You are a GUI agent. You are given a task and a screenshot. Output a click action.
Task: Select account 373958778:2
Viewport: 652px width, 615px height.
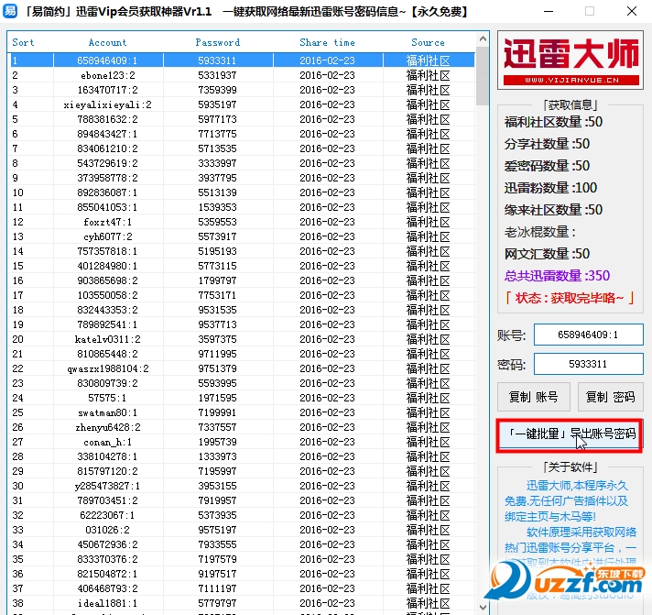[107, 178]
